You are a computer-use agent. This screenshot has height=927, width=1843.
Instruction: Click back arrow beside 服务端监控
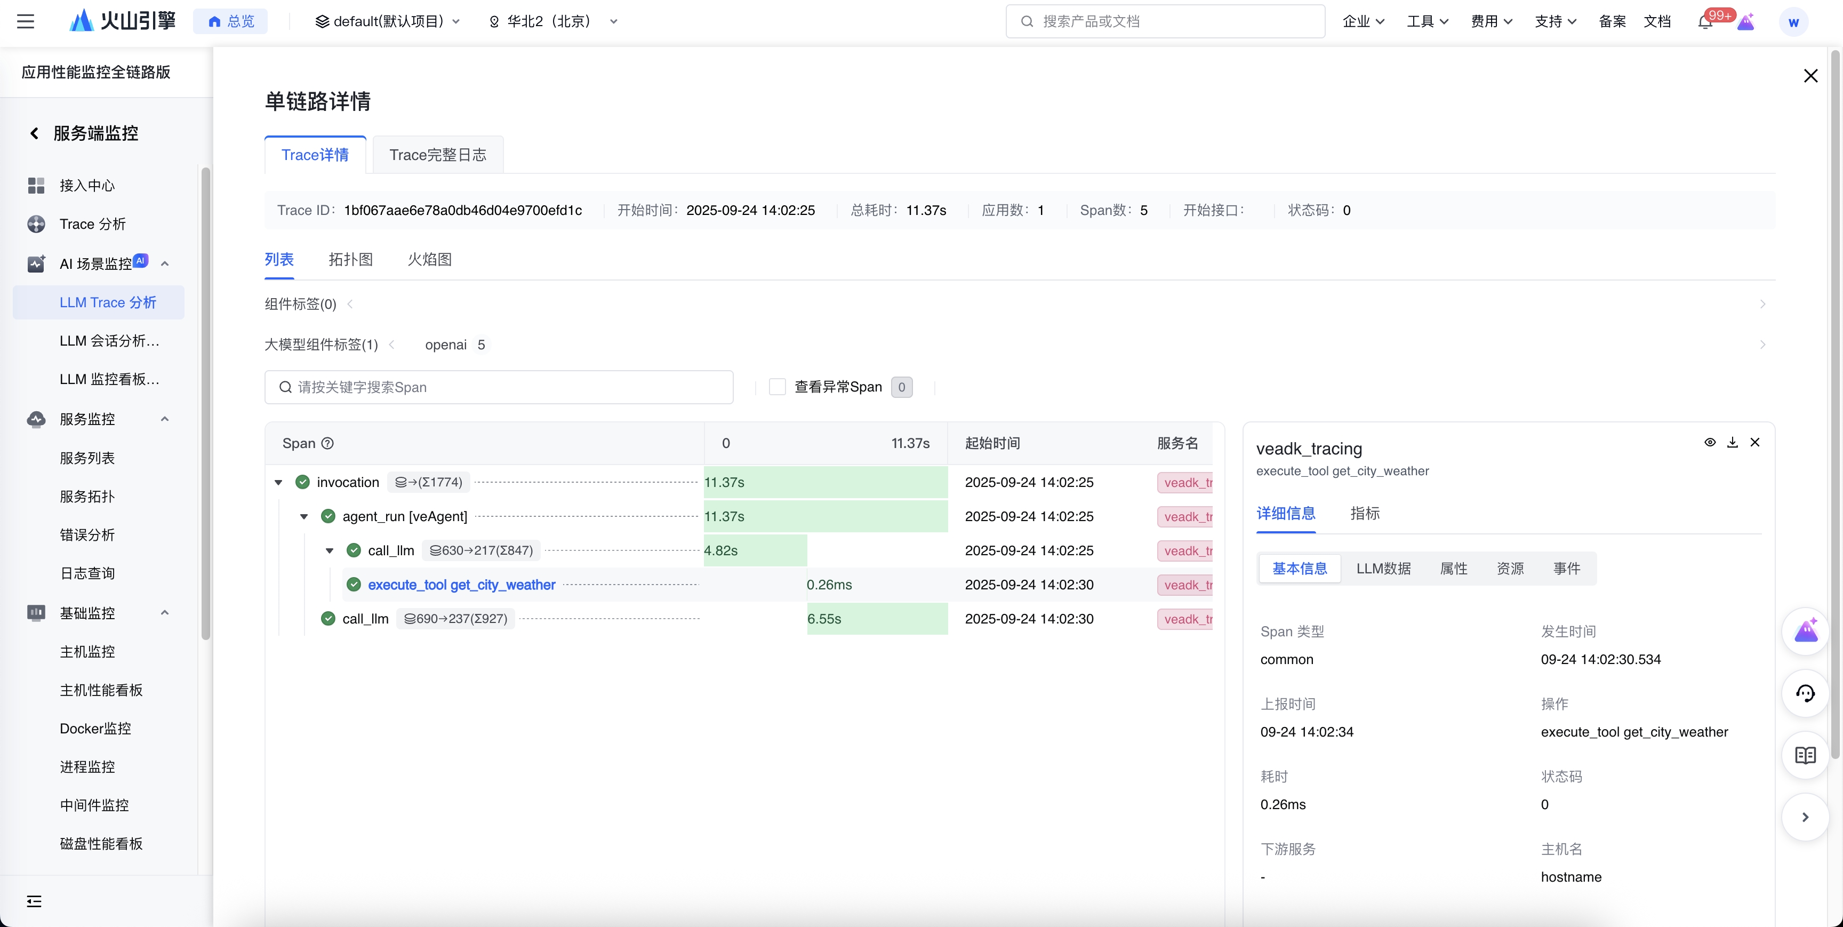34,133
